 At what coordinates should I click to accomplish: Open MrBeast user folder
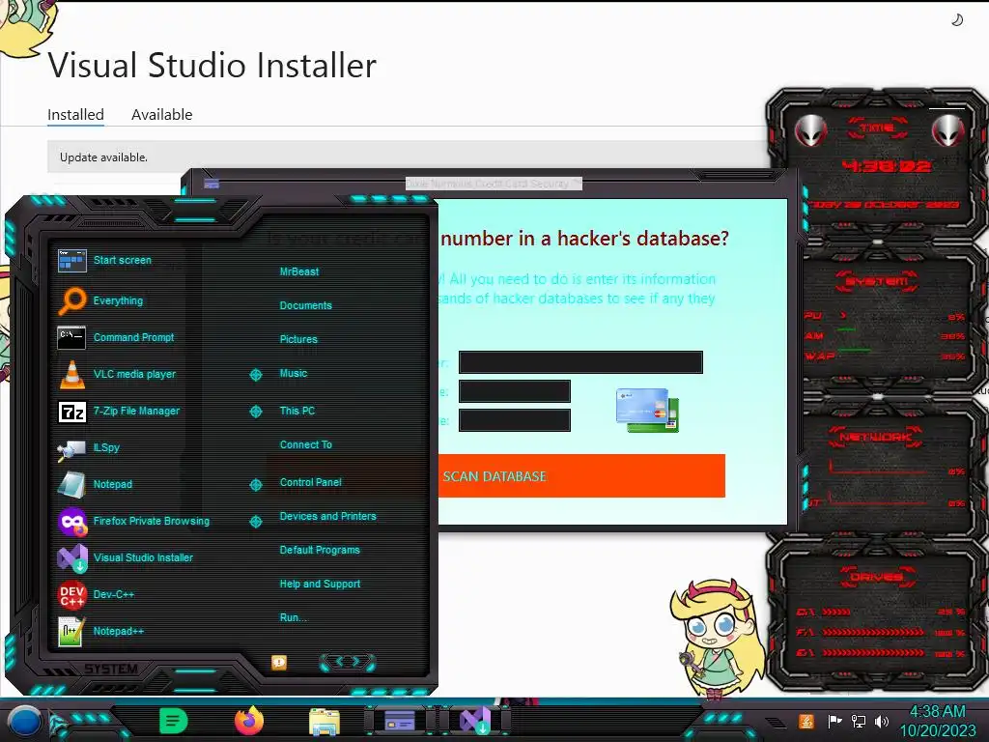coord(299,271)
